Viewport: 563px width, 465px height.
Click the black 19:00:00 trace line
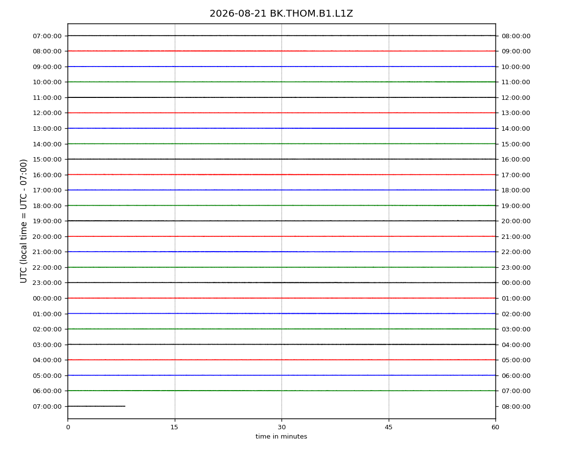(x=281, y=221)
